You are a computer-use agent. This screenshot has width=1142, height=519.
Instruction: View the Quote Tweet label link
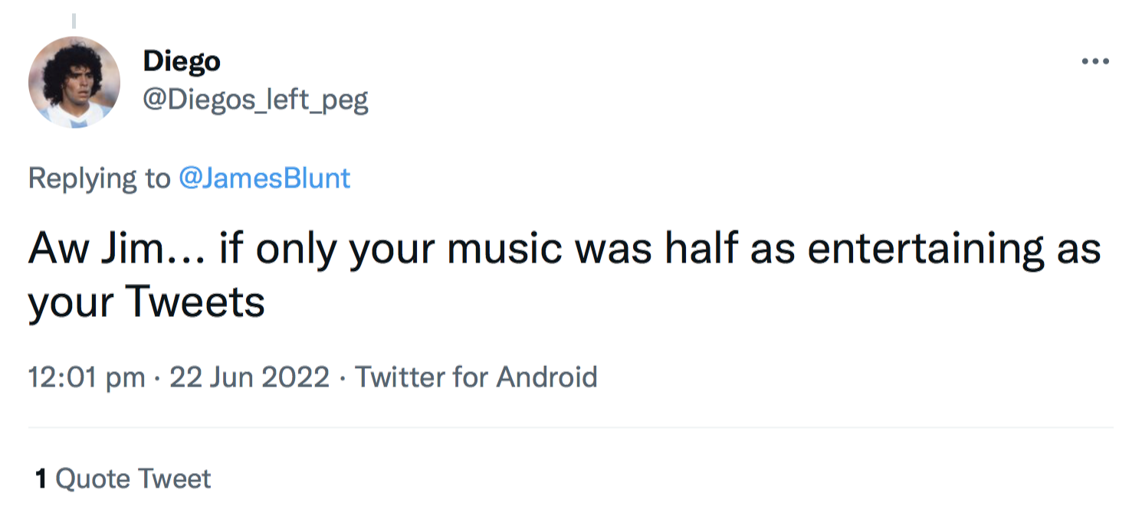pyautogui.click(x=133, y=479)
